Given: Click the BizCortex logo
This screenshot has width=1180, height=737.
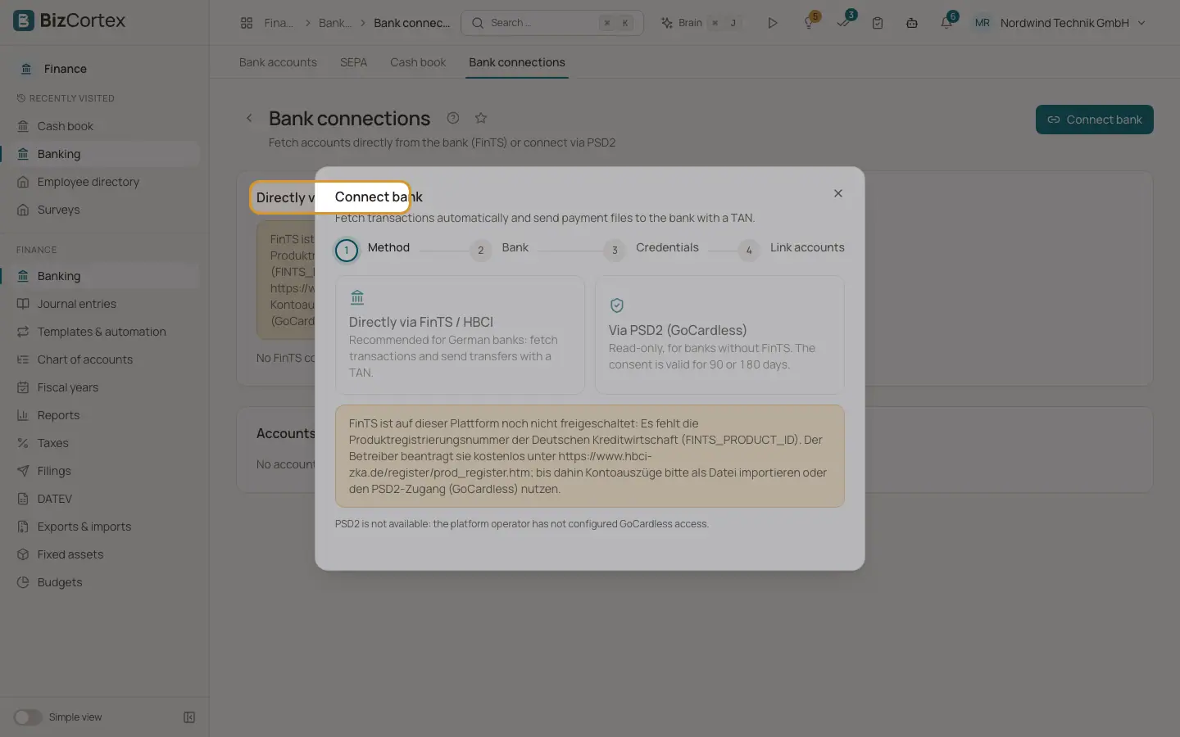Looking at the screenshot, I should coord(70,20).
